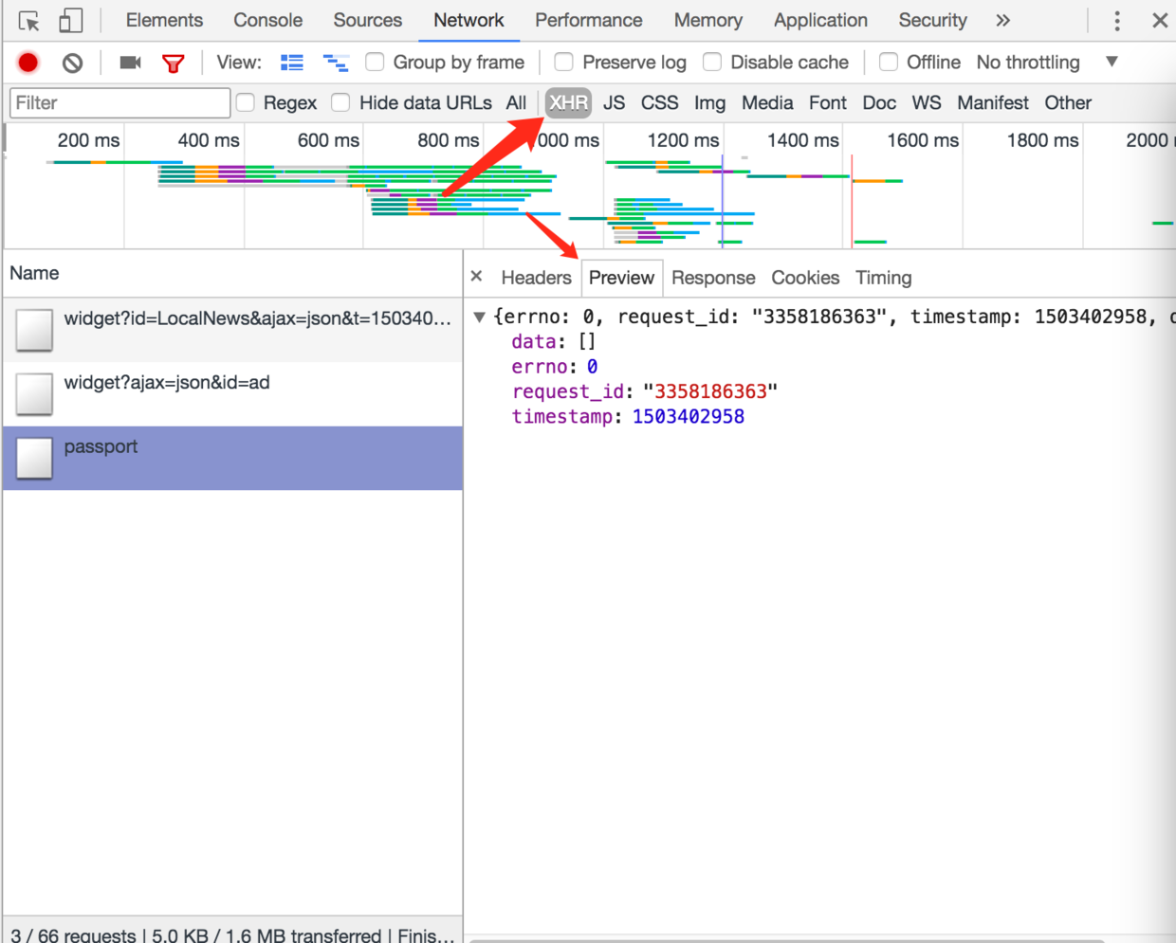The width and height of the screenshot is (1176, 943).
Task: Check the Hide data URLs option
Action: (x=341, y=102)
